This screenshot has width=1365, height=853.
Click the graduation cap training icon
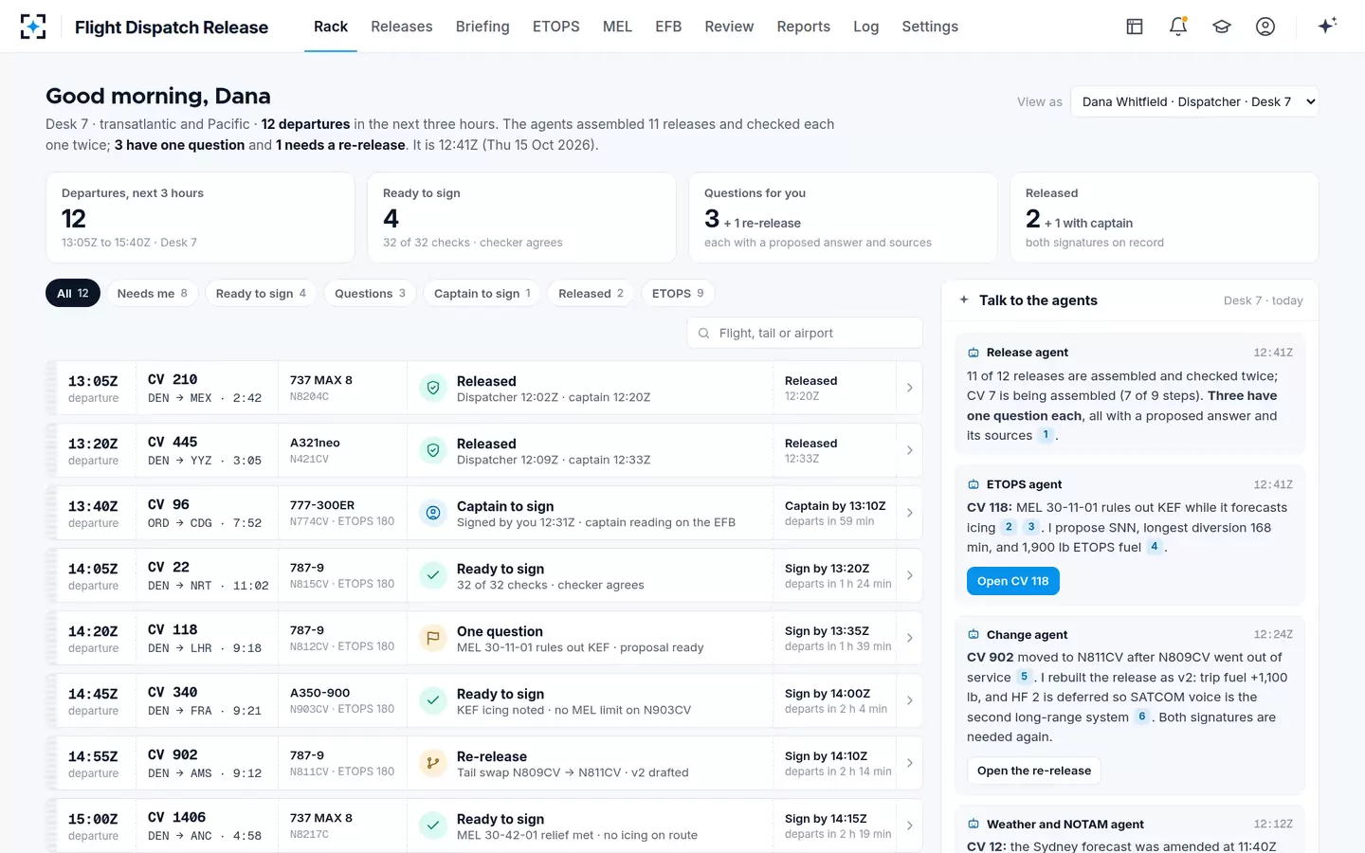[1222, 27]
